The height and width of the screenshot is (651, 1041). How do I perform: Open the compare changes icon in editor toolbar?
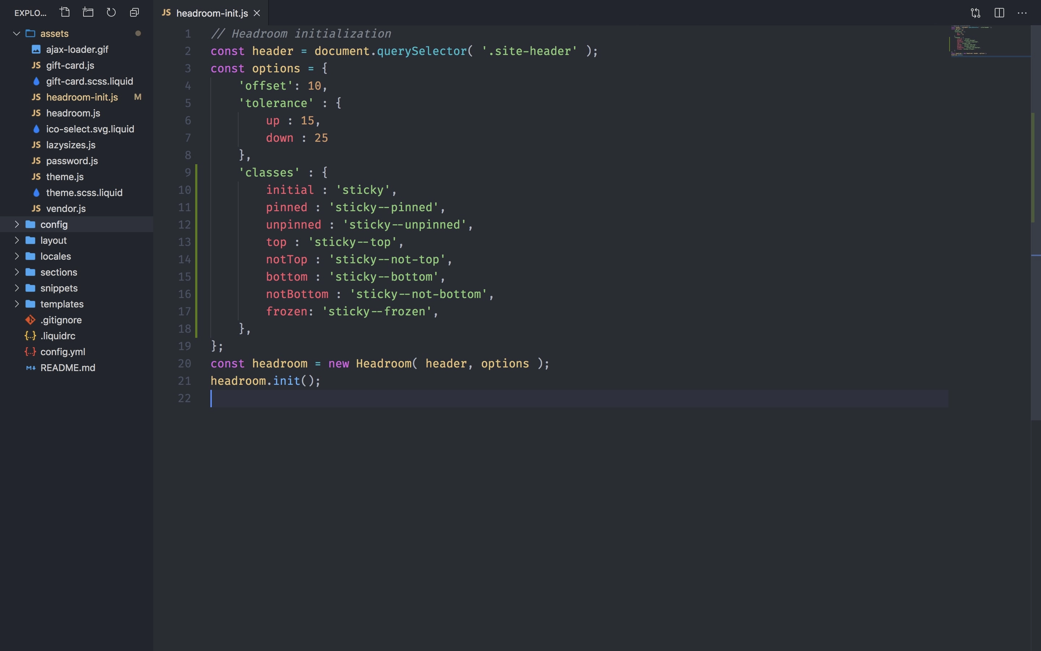click(976, 13)
